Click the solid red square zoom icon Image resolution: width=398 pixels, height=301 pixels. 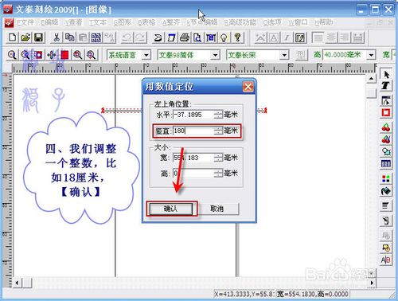point(64,55)
